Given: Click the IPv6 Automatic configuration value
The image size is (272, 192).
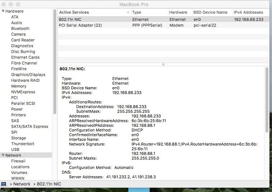Looking at the screenshot, I should point(124,168).
